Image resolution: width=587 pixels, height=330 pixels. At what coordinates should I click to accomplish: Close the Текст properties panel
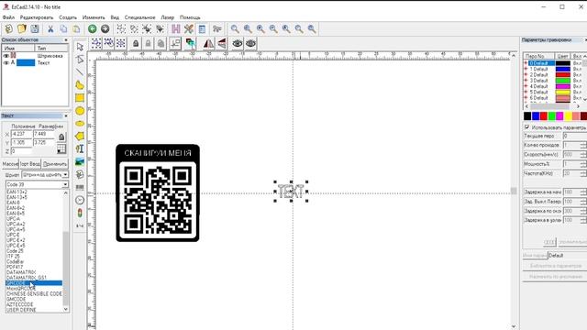[66, 115]
